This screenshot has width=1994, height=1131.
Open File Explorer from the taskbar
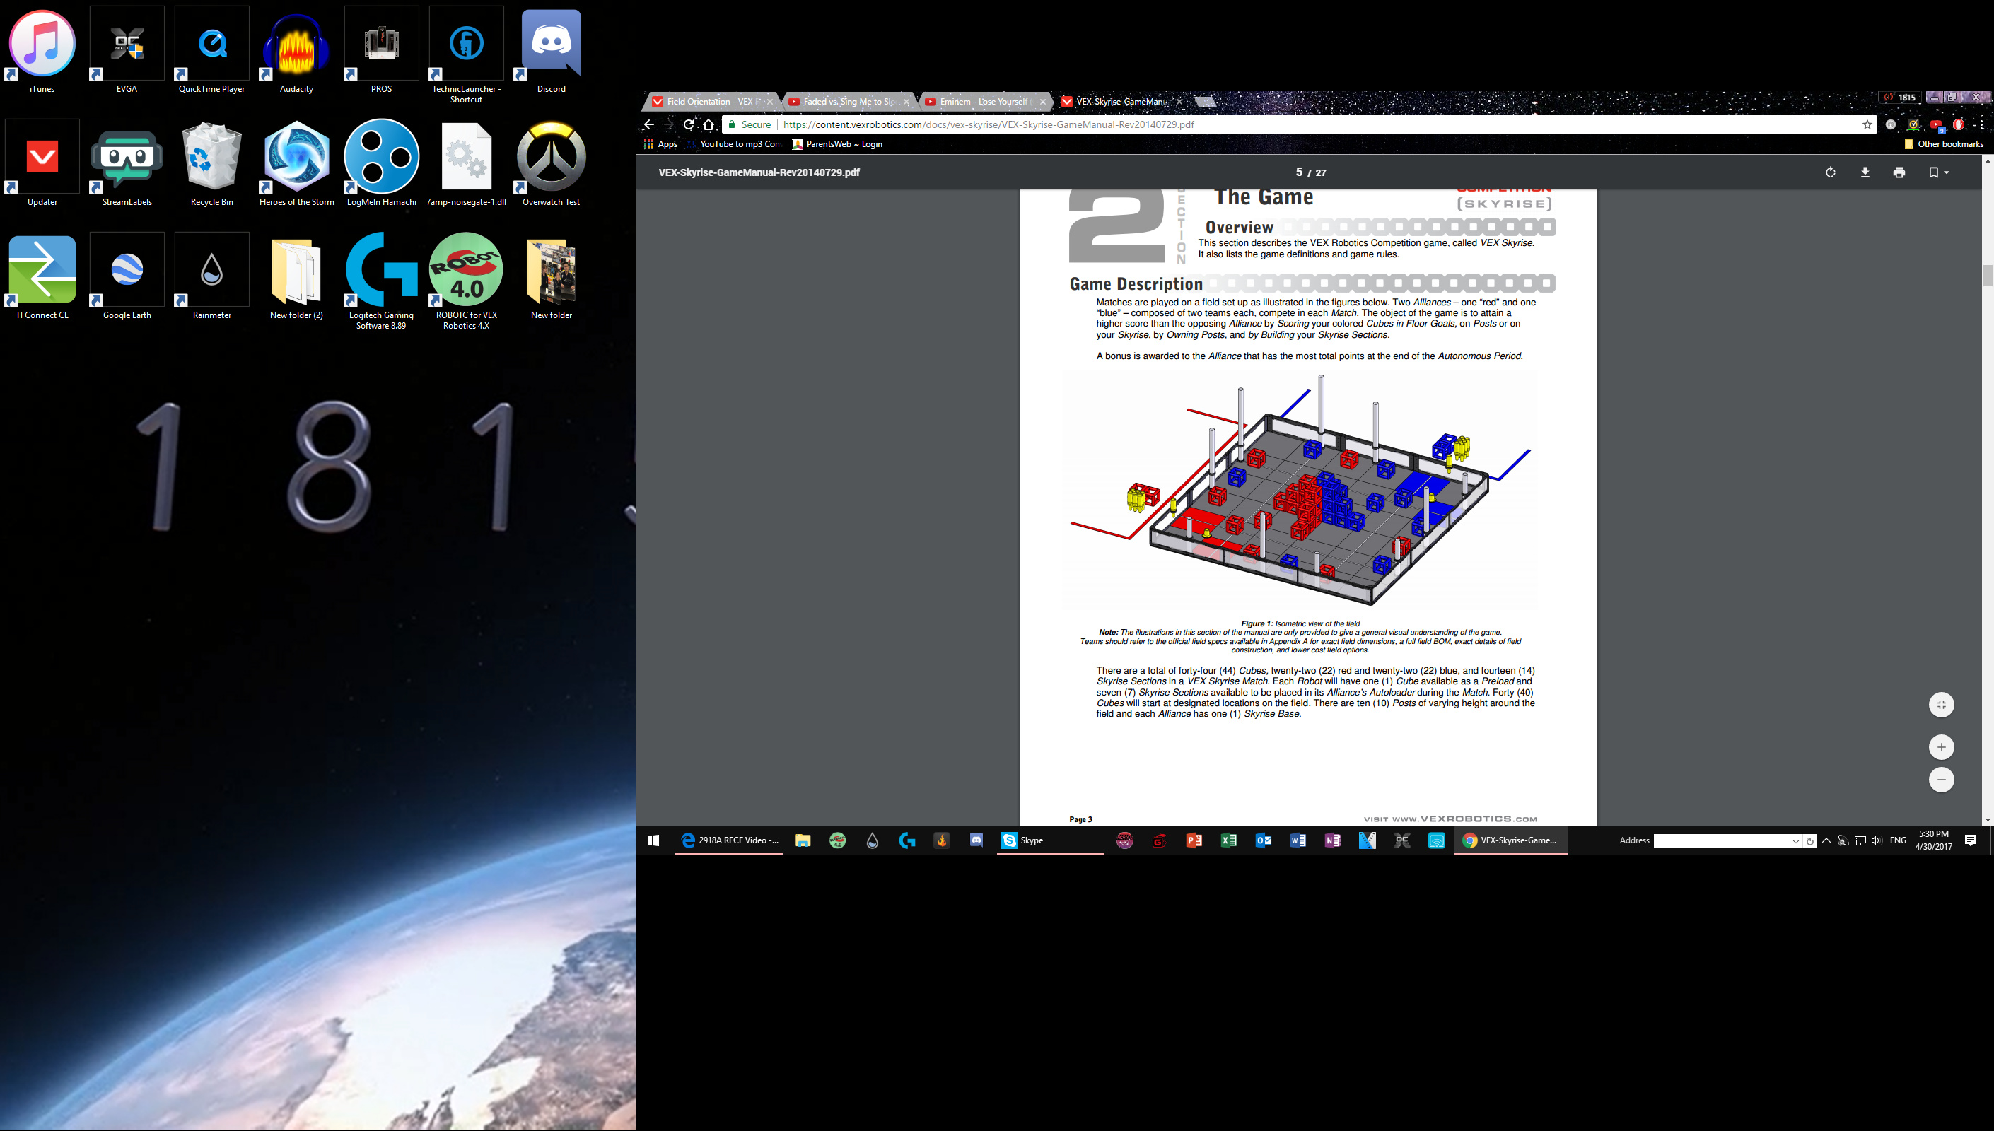pos(803,840)
